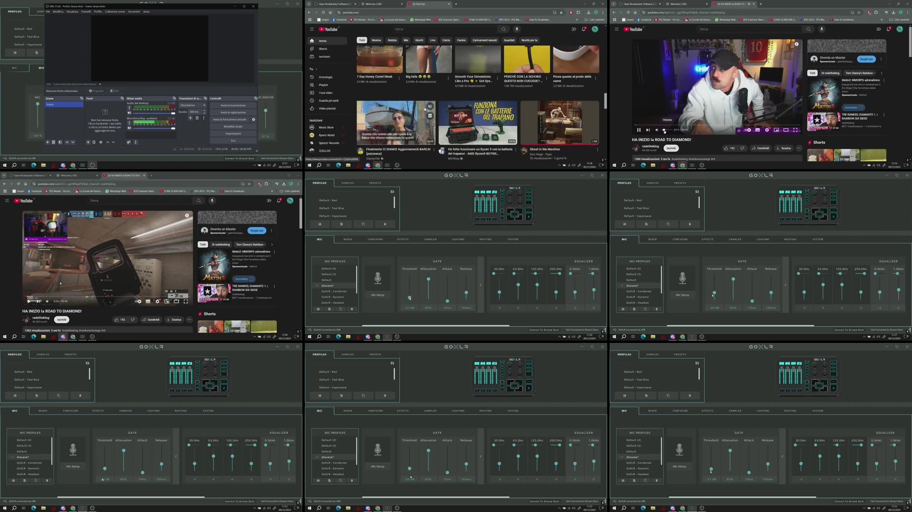Open advanced audio properties icon in OBS Mixer audio

129,142
